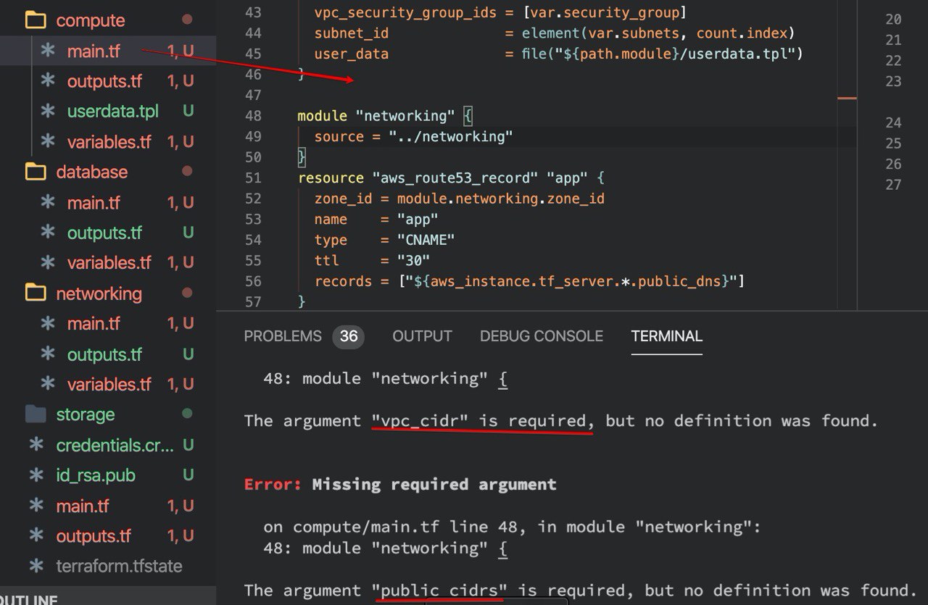The height and width of the screenshot is (605, 928).
Task: Collapse the database folder
Action: pos(91,172)
